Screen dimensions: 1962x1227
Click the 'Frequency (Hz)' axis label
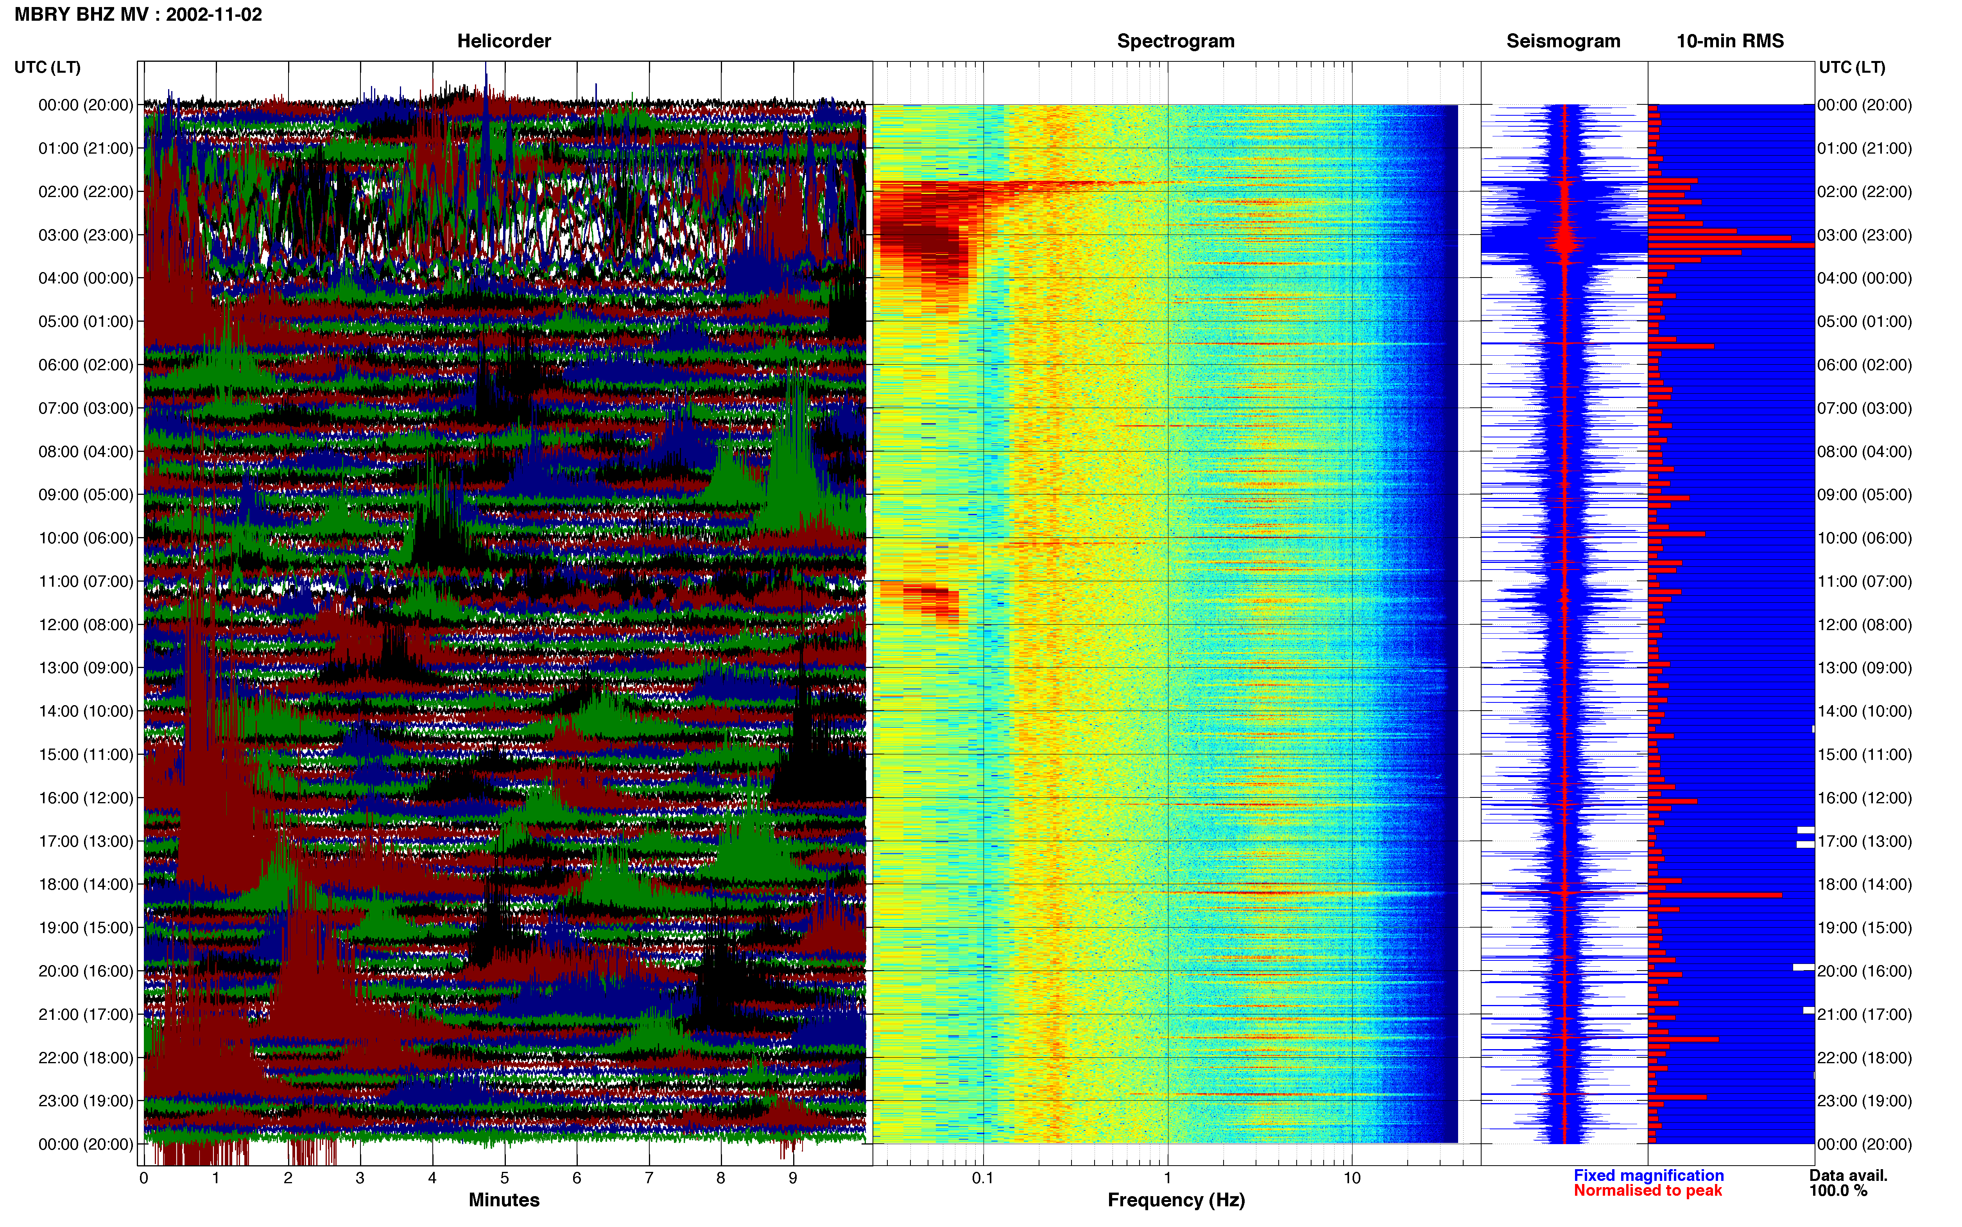(1176, 1200)
